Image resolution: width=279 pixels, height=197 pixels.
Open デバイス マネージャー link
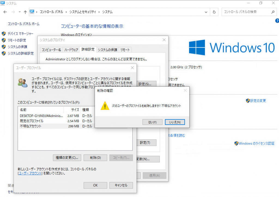point(20,33)
